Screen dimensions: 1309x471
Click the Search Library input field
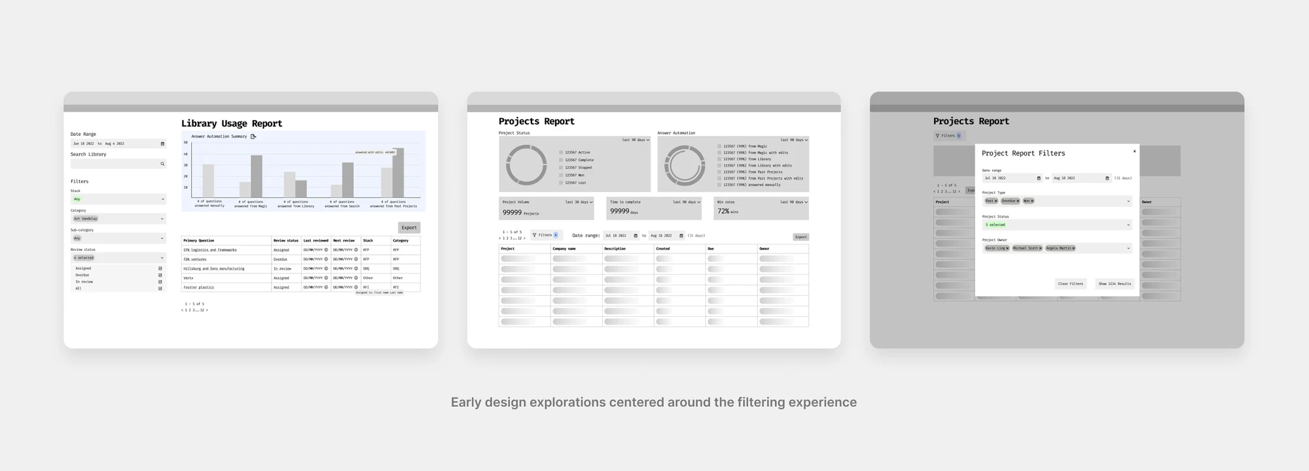pyautogui.click(x=118, y=164)
